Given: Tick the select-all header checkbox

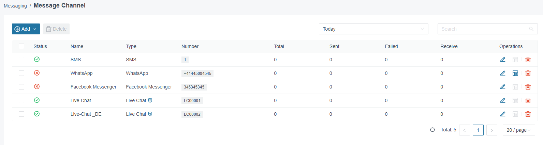Looking at the screenshot, I should tap(21, 46).
